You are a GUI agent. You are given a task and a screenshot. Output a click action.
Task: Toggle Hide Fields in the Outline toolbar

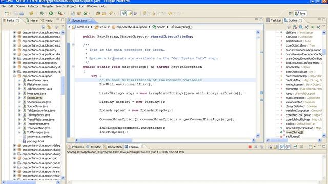click(x=301, y=27)
